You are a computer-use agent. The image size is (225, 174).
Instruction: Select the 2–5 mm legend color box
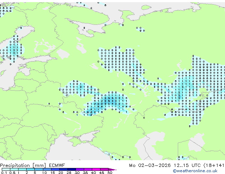[x=31, y=169]
